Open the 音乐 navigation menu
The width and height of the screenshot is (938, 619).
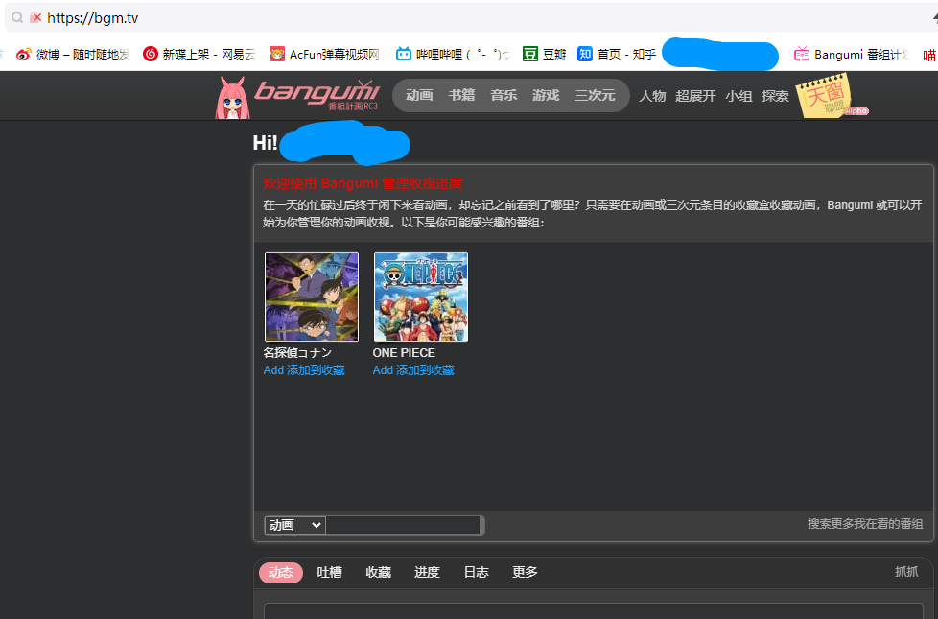[504, 95]
